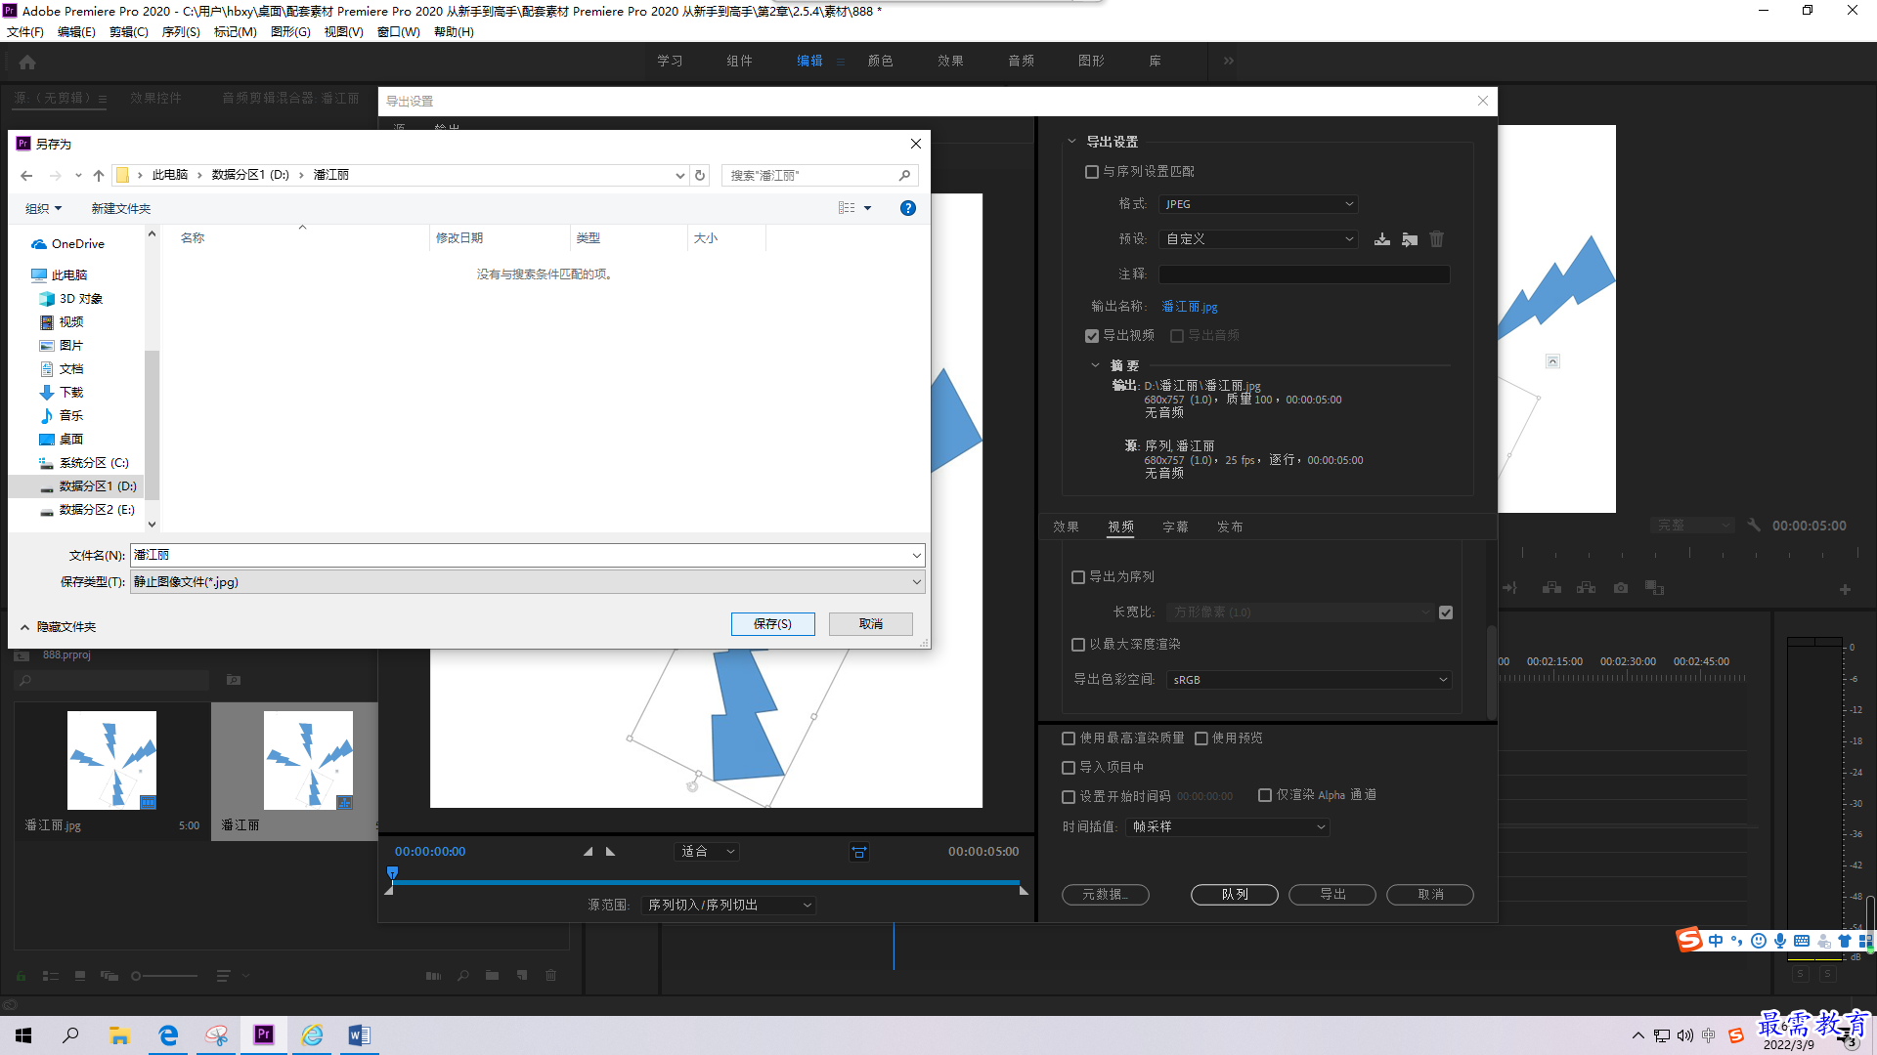Image resolution: width=1877 pixels, height=1055 pixels.
Task: Collapse the Export Settings section
Action: (1071, 142)
